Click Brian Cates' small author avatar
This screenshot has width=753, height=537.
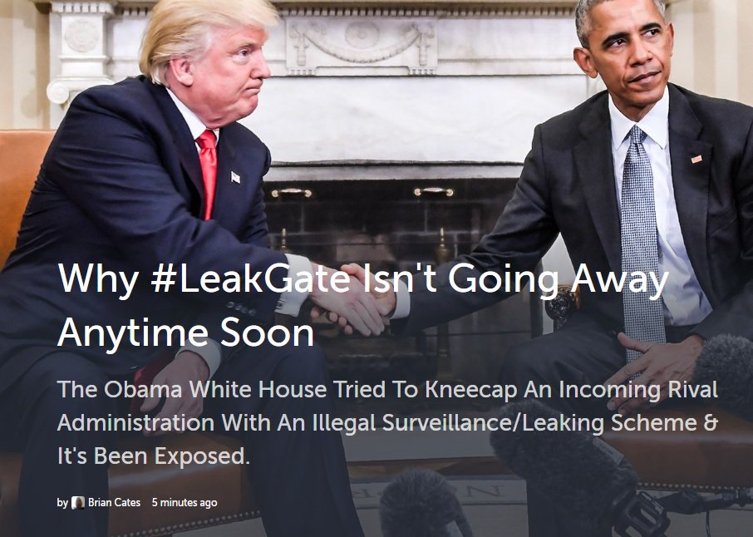(x=78, y=502)
